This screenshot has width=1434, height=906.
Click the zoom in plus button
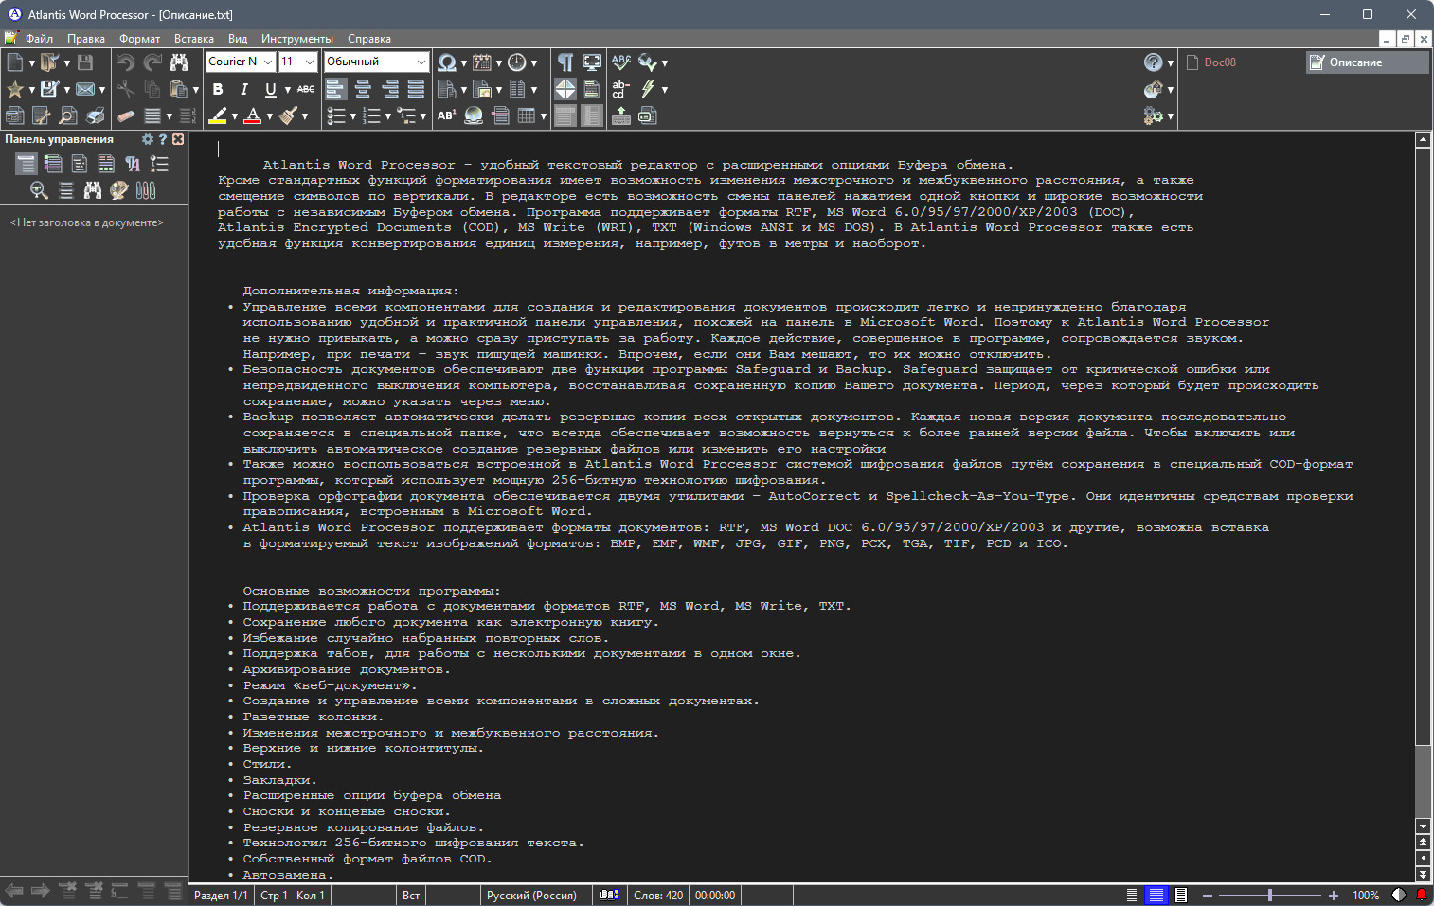[x=1334, y=895]
